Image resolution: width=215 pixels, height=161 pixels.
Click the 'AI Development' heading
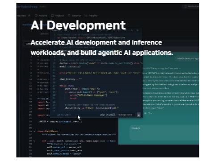coord(78,25)
